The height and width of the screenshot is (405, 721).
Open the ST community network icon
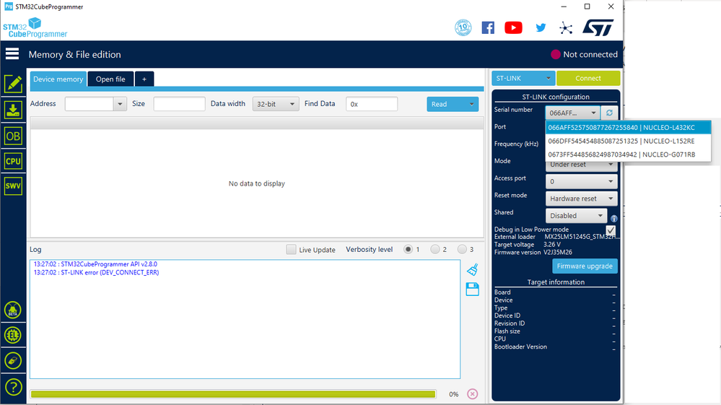point(566,28)
